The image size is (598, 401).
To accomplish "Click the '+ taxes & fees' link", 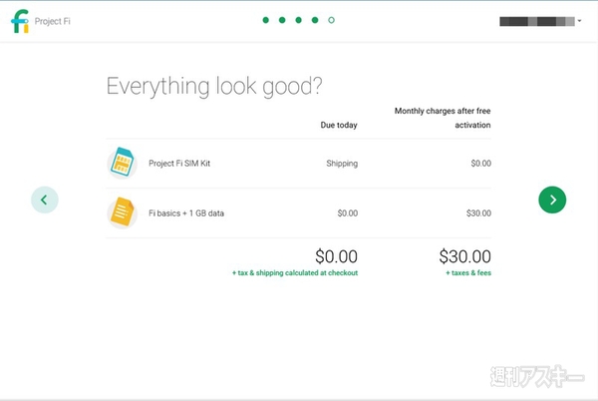I will point(468,272).
